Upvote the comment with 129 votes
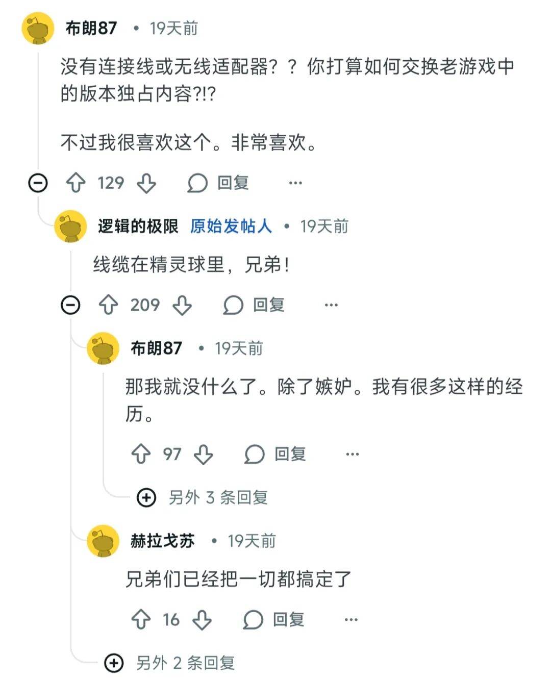Screen dimensions: 551x680 point(76,183)
